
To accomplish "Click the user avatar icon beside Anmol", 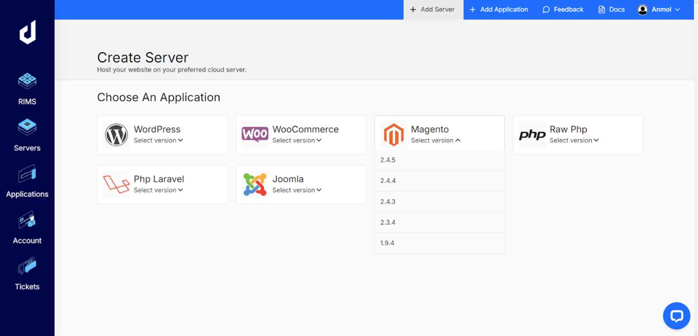I will click(x=643, y=10).
